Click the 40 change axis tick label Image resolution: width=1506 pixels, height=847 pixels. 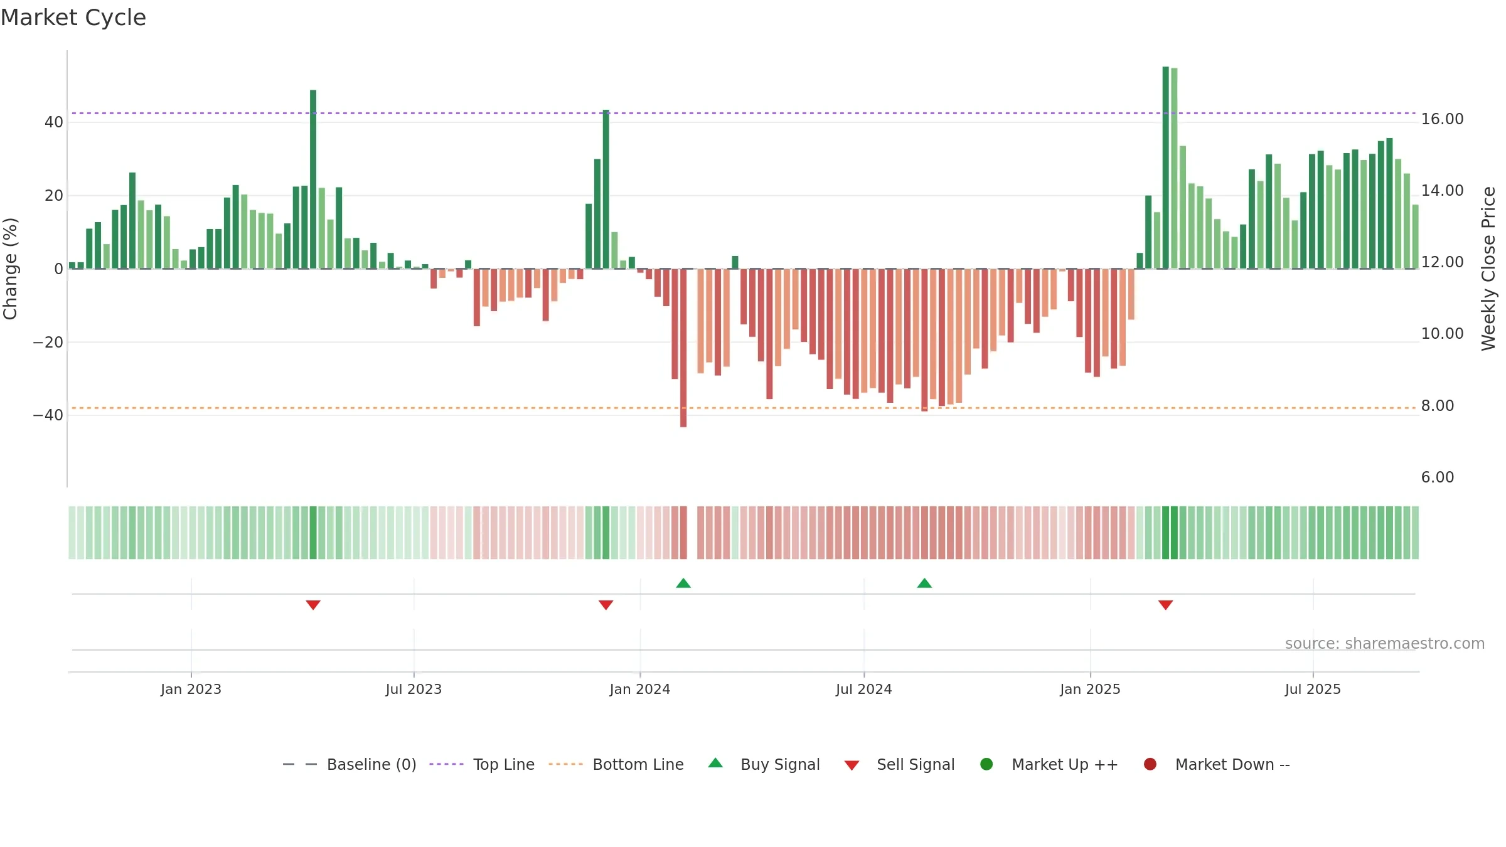pos(54,122)
